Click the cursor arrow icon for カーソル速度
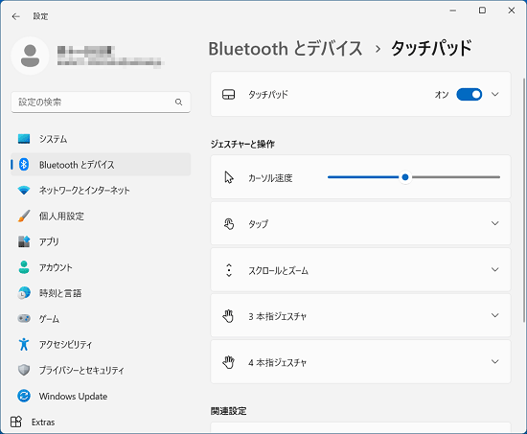527x434 pixels. (x=229, y=177)
